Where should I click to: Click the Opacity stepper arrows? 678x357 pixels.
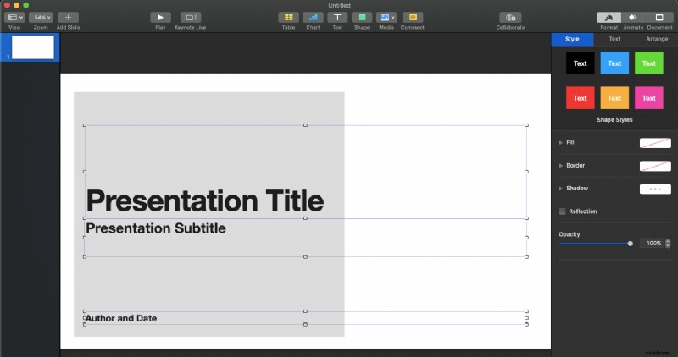668,244
